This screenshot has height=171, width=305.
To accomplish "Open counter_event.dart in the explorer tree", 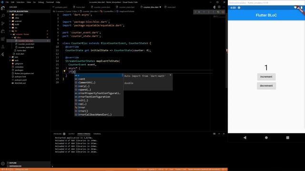I will [x=26, y=44].
